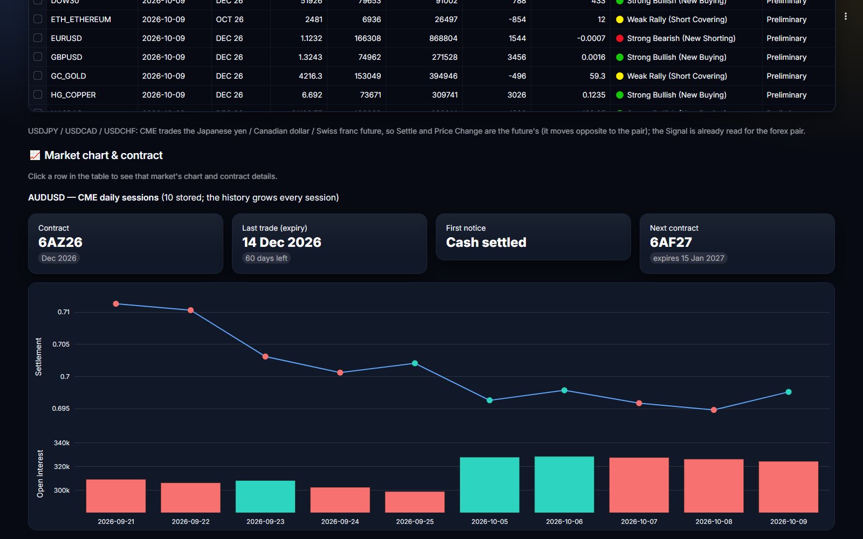Click the GC_GOLD market name cell
This screenshot has width=863, height=539.
pyautogui.click(x=92, y=76)
